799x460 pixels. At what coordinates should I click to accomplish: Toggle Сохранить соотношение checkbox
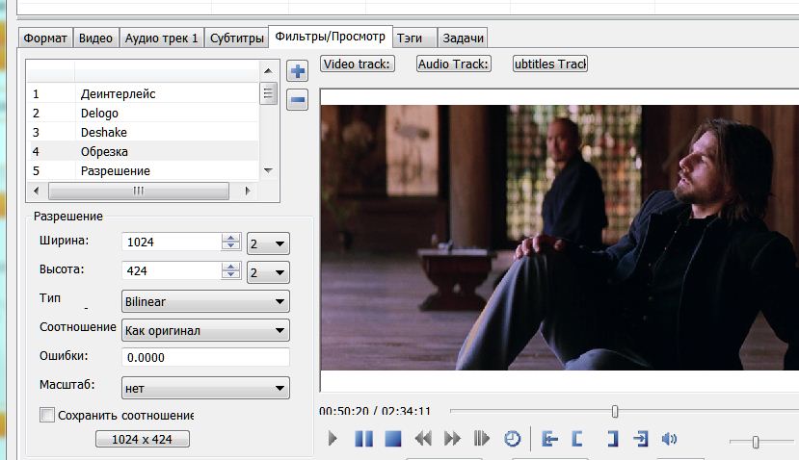tap(47, 415)
